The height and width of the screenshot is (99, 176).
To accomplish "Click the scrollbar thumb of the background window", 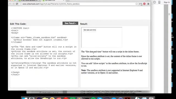I will point(169,14).
